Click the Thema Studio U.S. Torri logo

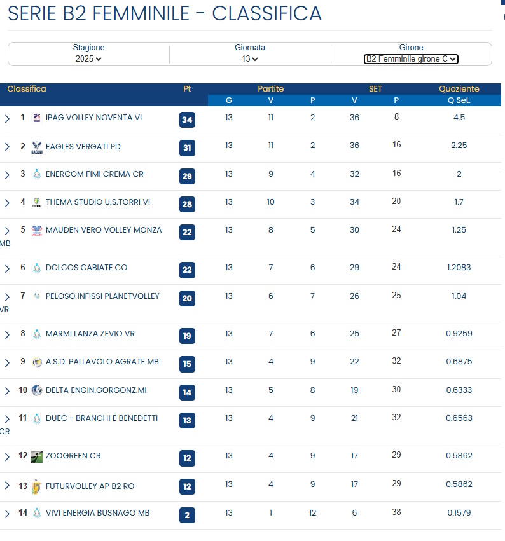pyautogui.click(x=37, y=202)
